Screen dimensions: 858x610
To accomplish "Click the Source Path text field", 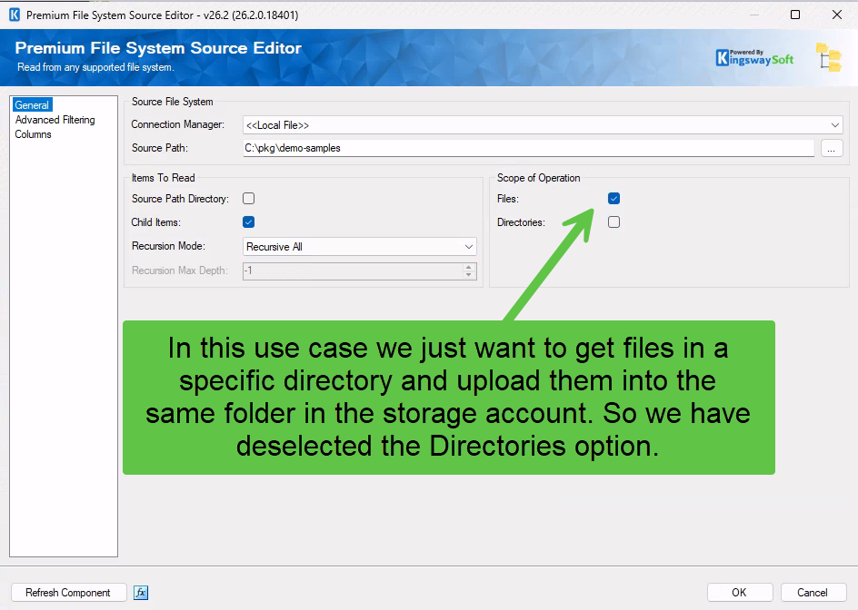I will click(529, 148).
